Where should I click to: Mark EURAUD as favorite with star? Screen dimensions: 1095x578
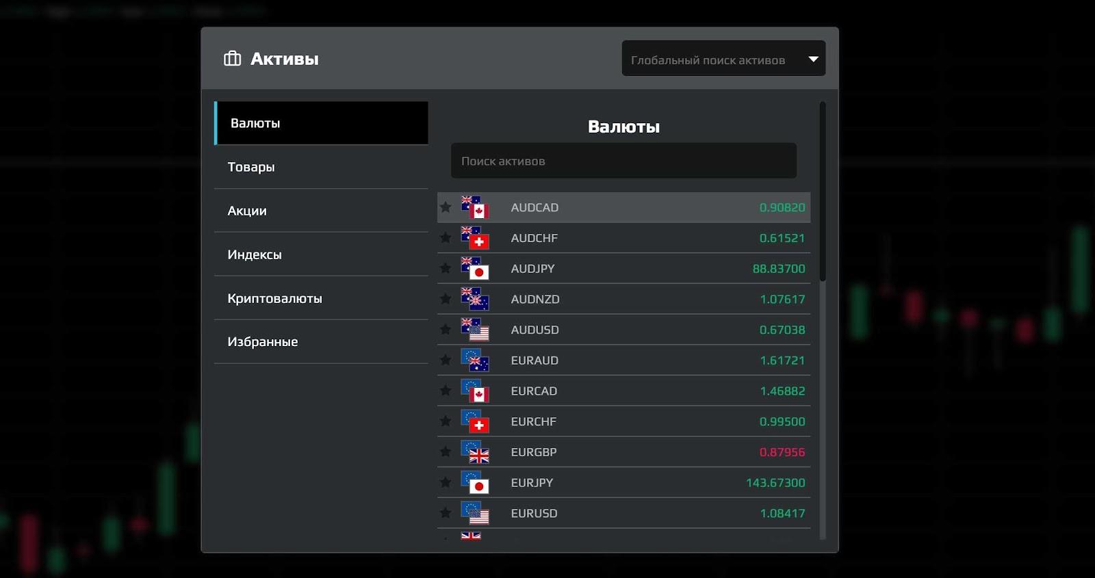click(446, 360)
